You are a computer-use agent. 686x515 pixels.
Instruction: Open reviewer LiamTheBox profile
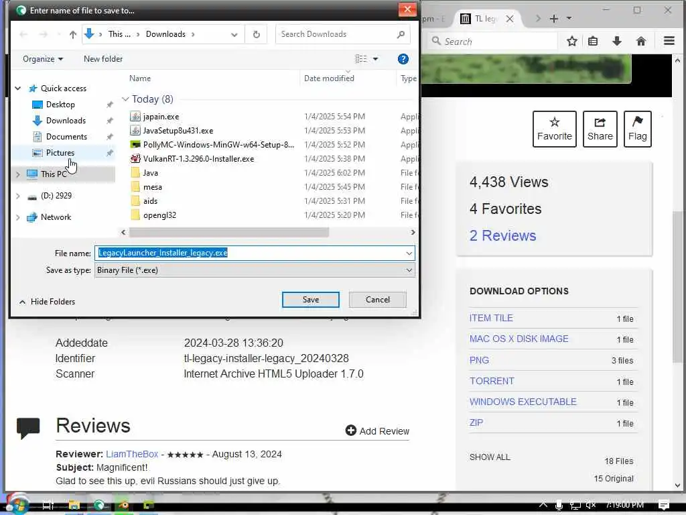click(x=132, y=454)
